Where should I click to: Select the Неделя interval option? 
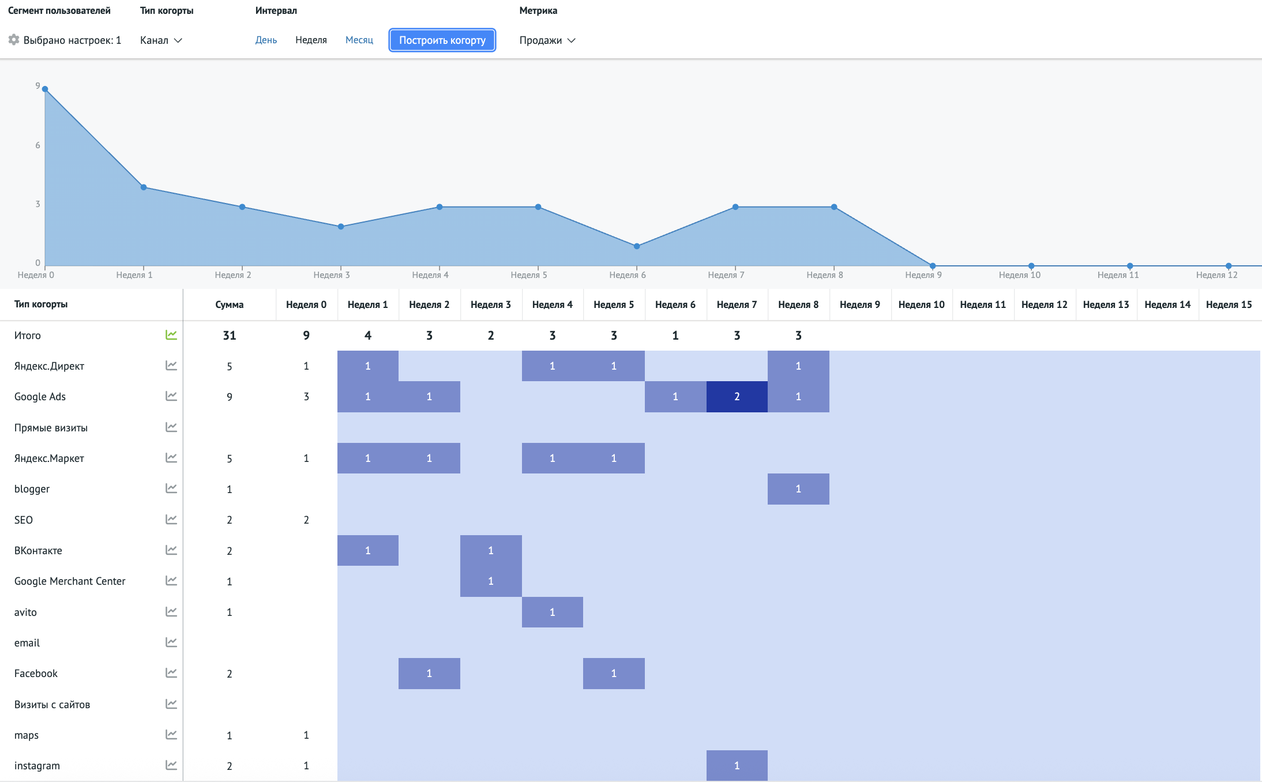point(311,40)
